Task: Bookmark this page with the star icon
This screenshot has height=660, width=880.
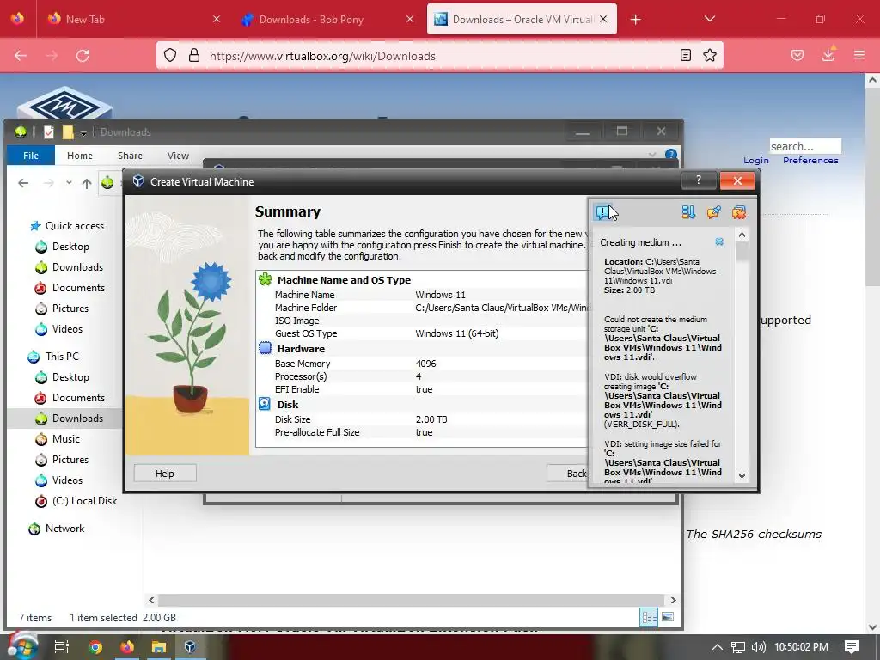Action: point(710,55)
